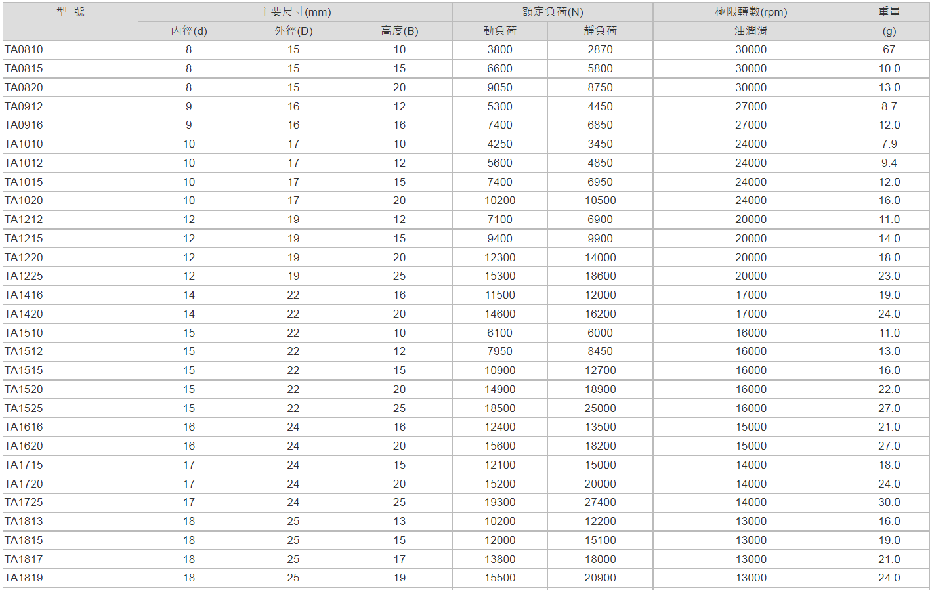Screen dimensions: 932x590
Task: Click the 重量 header cell
Action: pyautogui.click(x=889, y=12)
